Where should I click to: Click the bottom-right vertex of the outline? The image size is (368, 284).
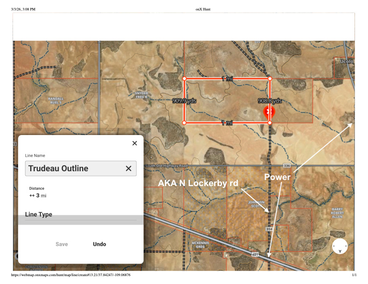coord(270,123)
